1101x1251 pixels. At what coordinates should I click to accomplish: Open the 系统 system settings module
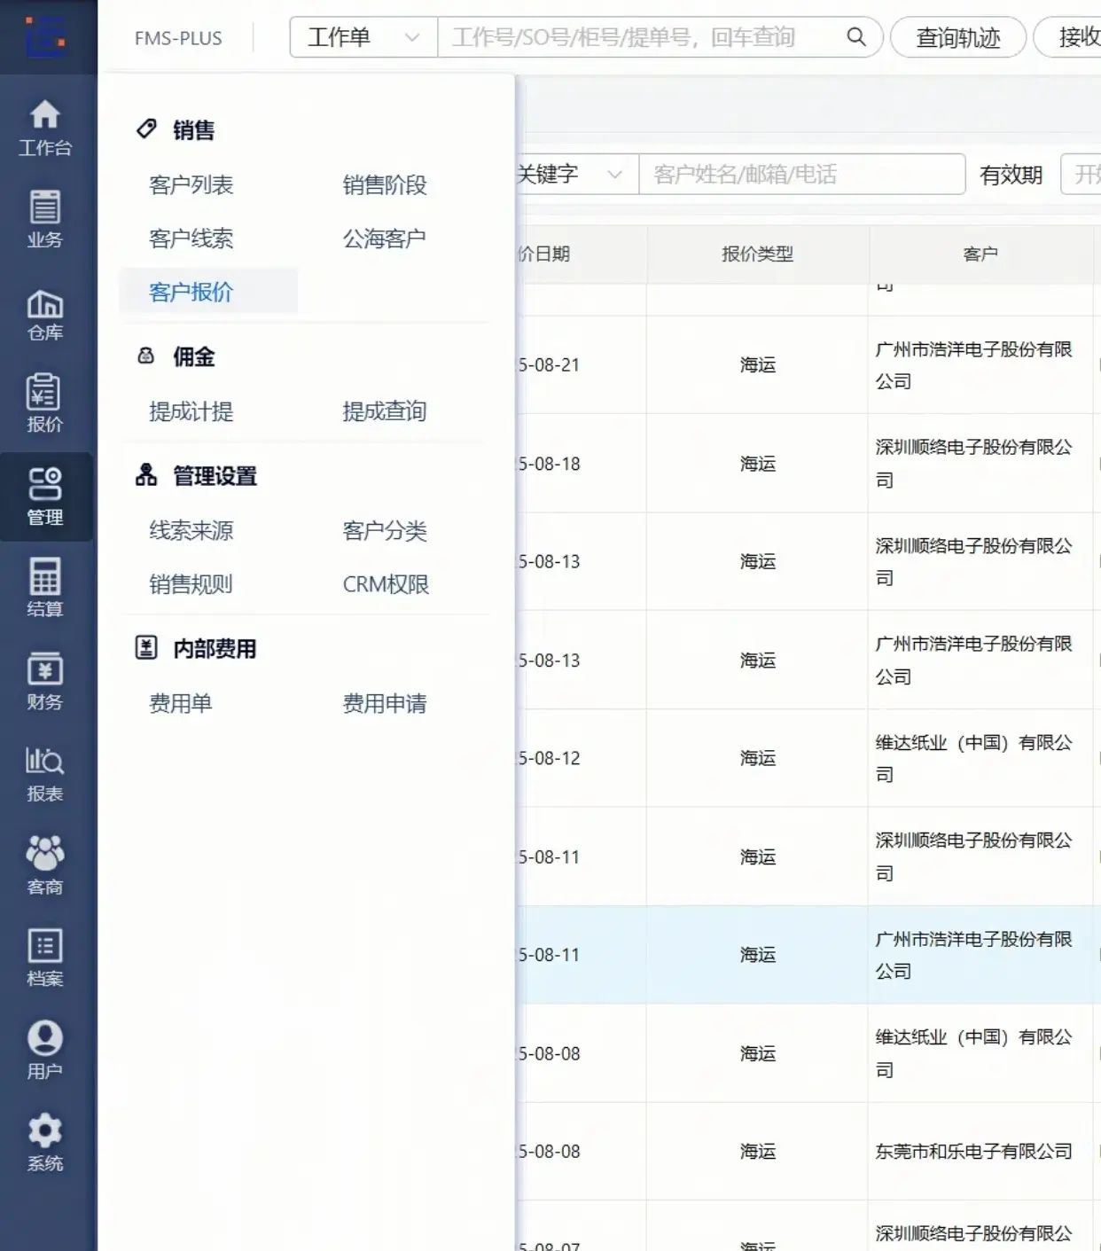click(45, 1141)
